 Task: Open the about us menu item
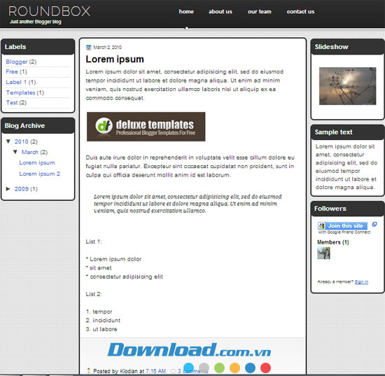[220, 11]
